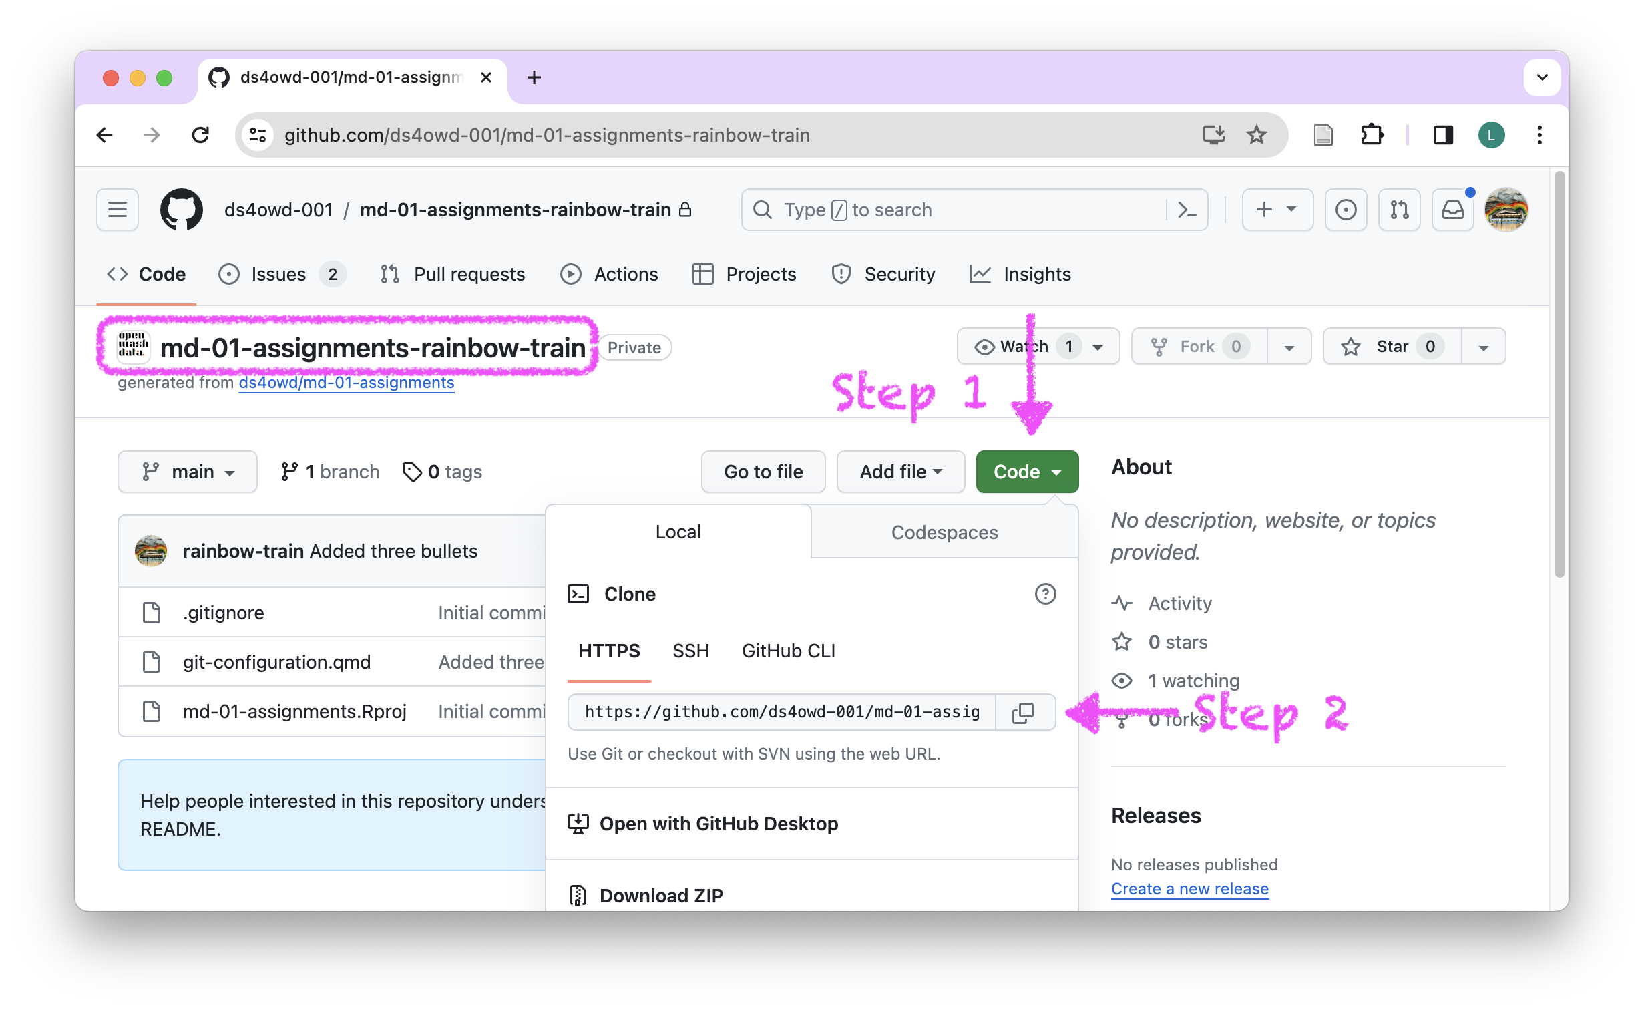Click the GitHub Octocat logo
The height and width of the screenshot is (1010, 1644).
[x=182, y=210]
